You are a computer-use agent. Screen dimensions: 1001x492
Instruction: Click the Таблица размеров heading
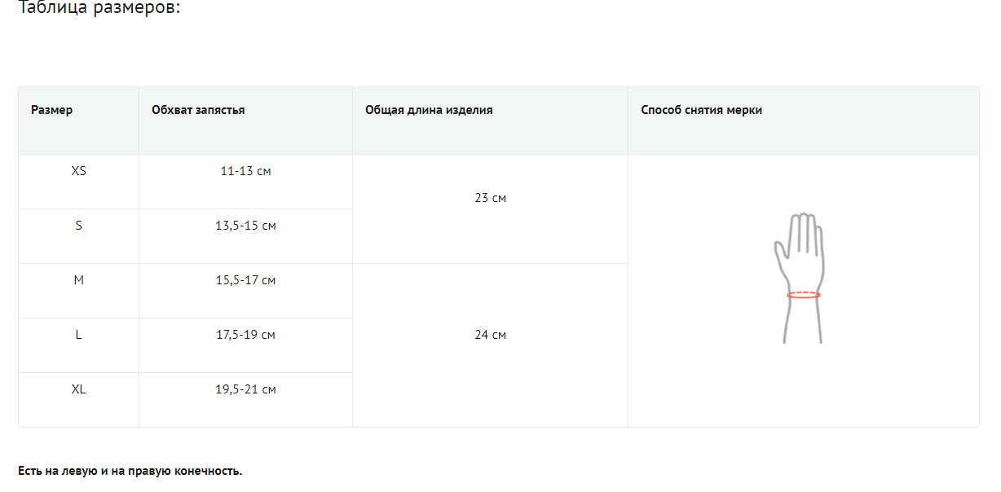tap(99, 9)
